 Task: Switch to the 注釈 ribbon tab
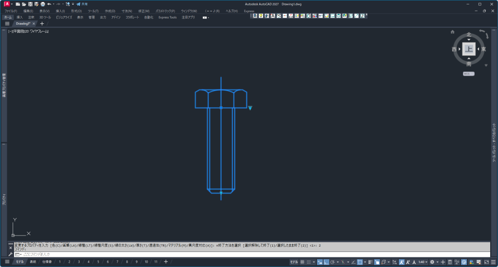click(31, 17)
